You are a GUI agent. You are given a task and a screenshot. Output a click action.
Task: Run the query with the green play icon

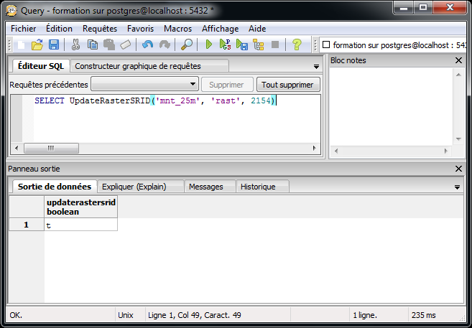[209, 45]
